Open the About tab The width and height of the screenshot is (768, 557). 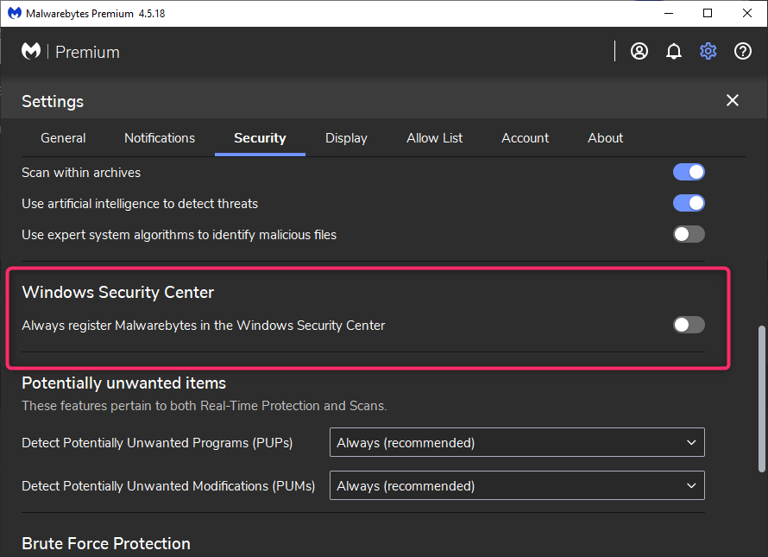click(x=606, y=138)
